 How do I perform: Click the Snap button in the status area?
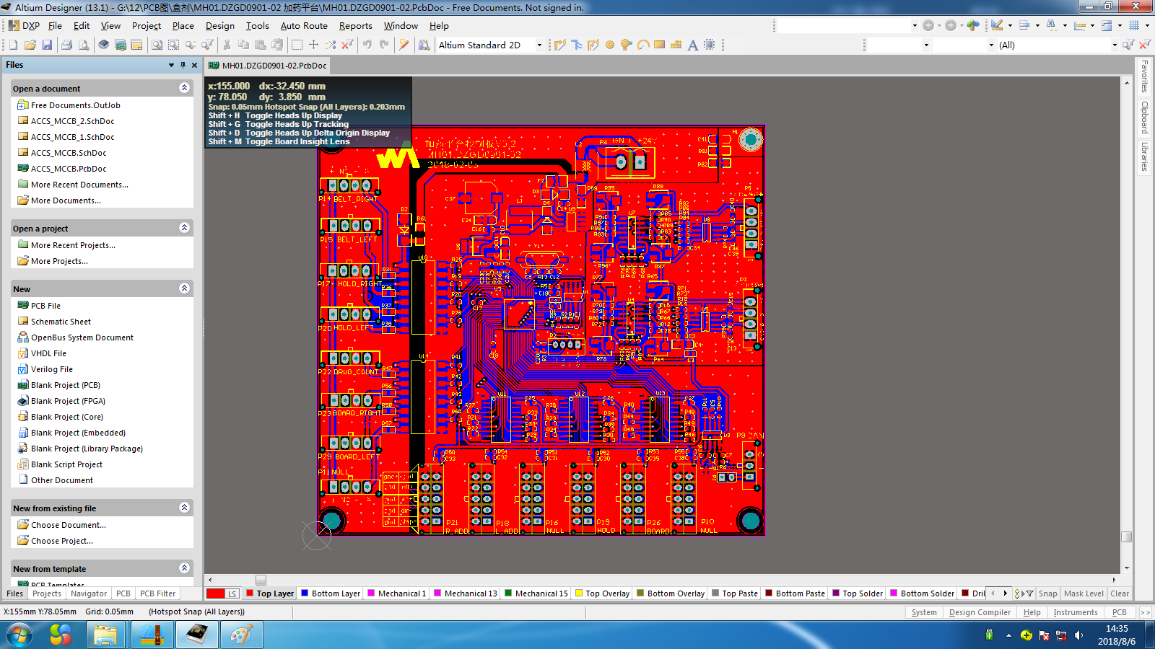coord(1047,593)
